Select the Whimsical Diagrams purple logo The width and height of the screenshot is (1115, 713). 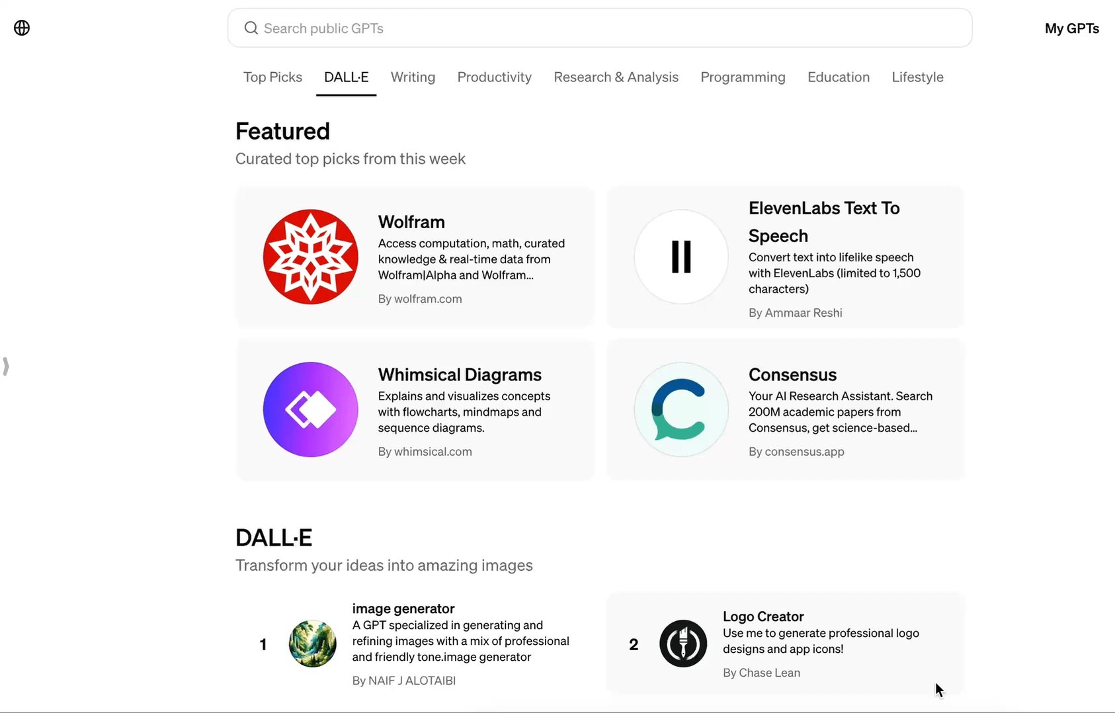click(x=311, y=409)
